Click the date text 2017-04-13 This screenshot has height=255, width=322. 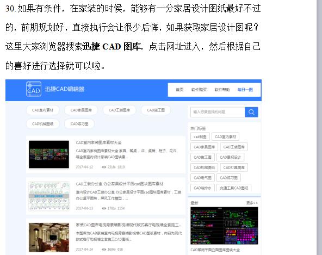click(84, 208)
